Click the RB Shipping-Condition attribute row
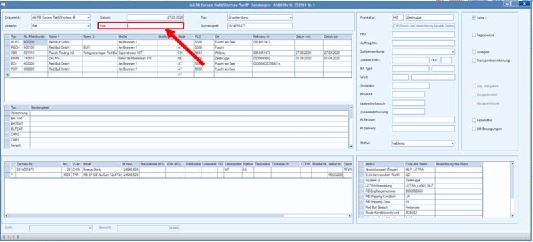The width and height of the screenshot is (533, 242). click(x=420, y=197)
